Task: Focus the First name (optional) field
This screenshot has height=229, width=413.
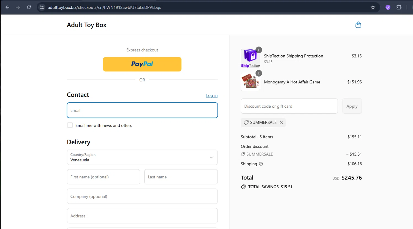Action: click(x=104, y=177)
